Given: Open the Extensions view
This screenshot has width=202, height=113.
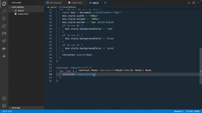Looking at the screenshot, I should coord(4,26).
